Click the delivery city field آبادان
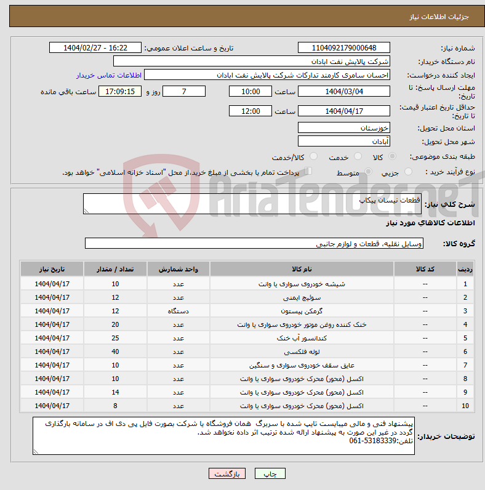The width and height of the screenshot is (485, 490). tap(344, 141)
